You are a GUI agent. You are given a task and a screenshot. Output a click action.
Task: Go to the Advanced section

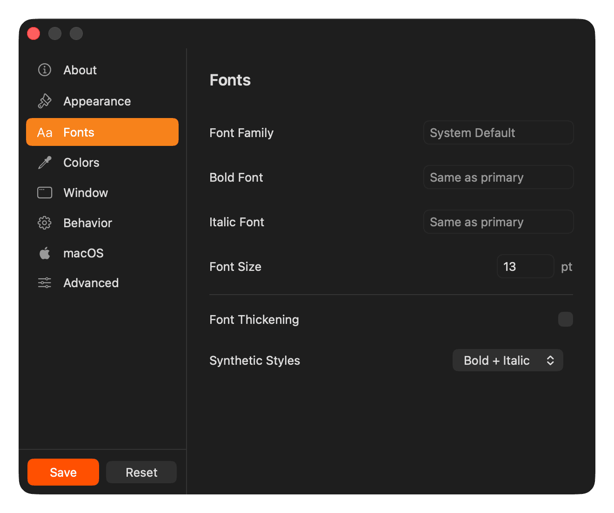[x=91, y=283]
